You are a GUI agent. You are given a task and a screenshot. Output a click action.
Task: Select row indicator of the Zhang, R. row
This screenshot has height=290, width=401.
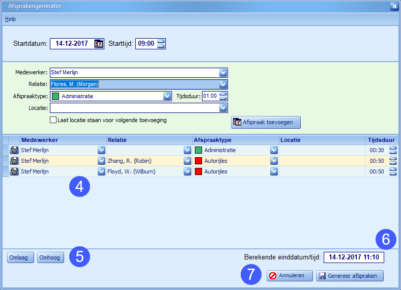pos(6,161)
